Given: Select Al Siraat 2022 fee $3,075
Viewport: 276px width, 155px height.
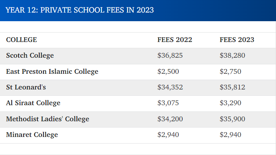Looking at the screenshot, I should tap(168, 103).
